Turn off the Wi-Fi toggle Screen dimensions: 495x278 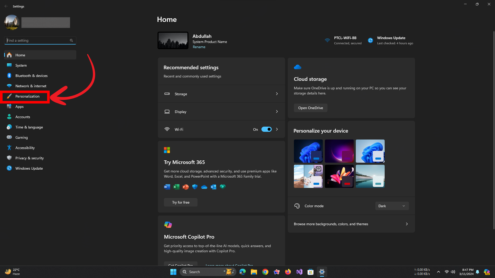266,129
